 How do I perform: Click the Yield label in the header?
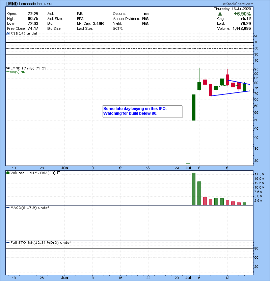[117, 23]
